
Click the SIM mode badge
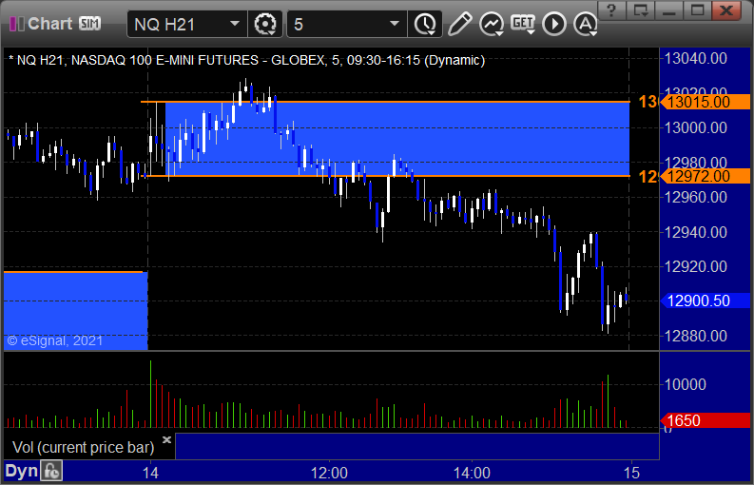[x=90, y=24]
